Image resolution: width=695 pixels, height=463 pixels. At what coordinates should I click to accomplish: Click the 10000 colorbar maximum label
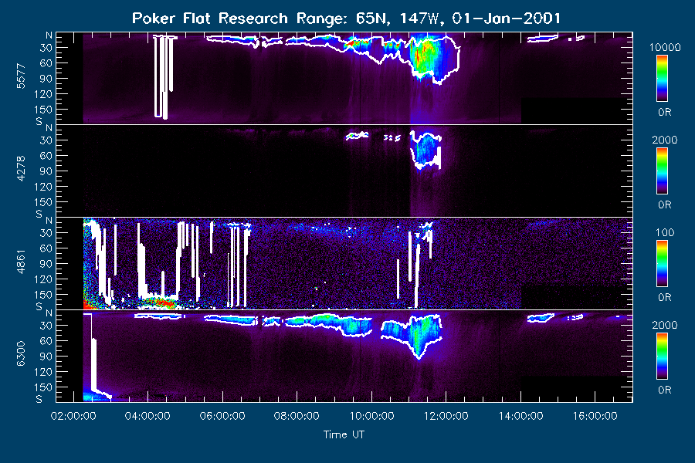(665, 47)
